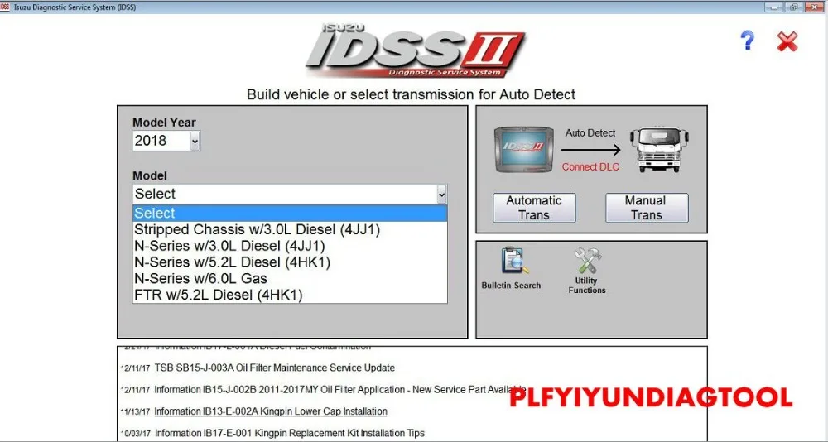Click the 10/03/17 bulletin date

click(x=135, y=434)
